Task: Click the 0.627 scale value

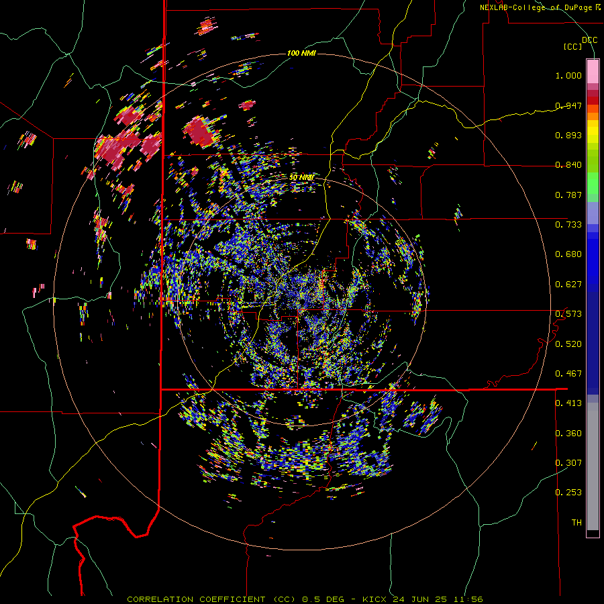Action: (568, 285)
